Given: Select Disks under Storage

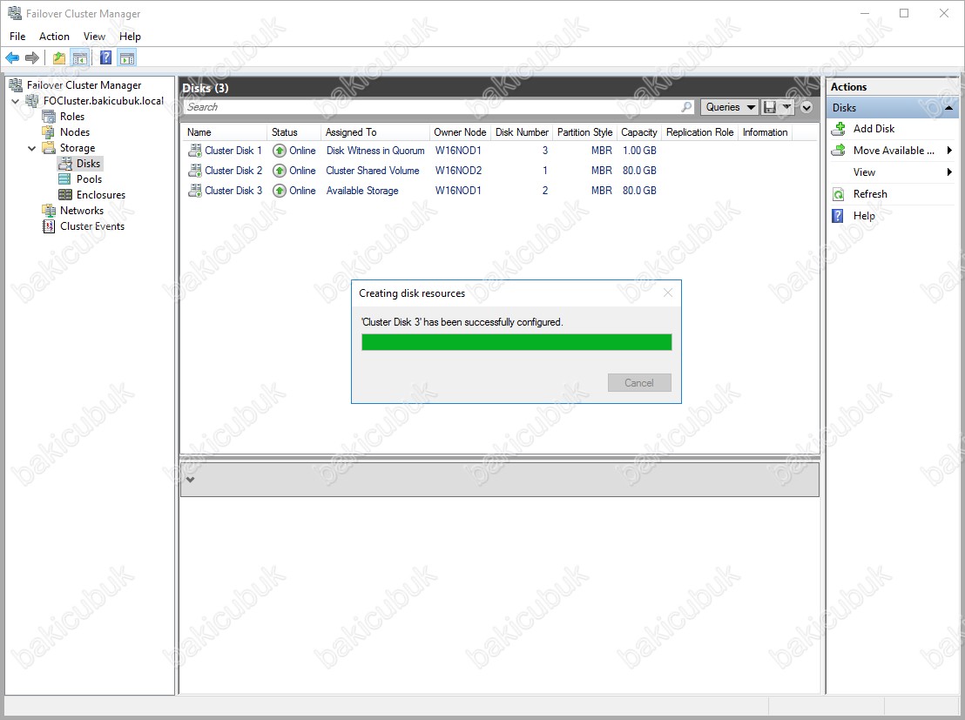Looking at the screenshot, I should (88, 164).
